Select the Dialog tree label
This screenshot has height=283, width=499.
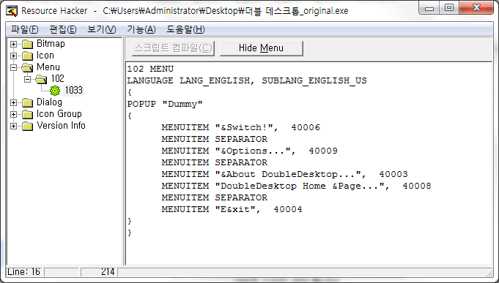[x=49, y=102]
